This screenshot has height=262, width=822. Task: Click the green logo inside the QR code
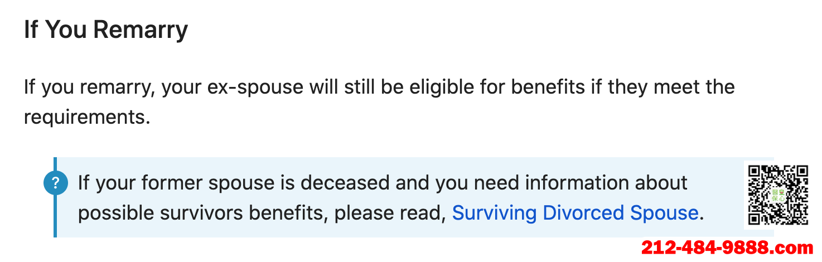[x=778, y=195]
